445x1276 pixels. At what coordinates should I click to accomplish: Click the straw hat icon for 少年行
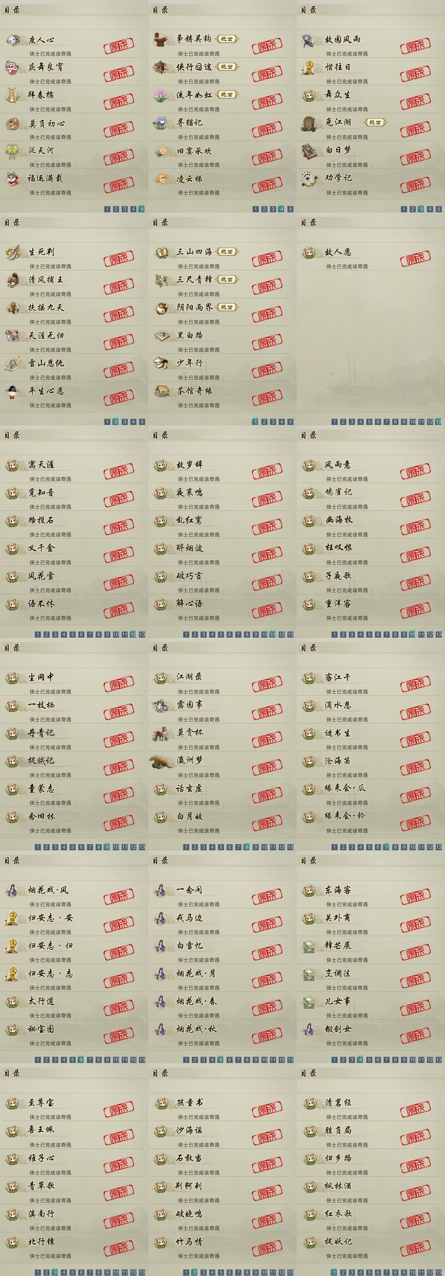(160, 363)
